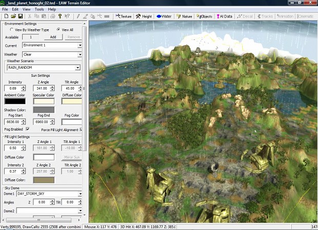Screen dimensions: 318x230
Task: Click the Cinematic mode toolbar item
Action: [x=305, y=16]
